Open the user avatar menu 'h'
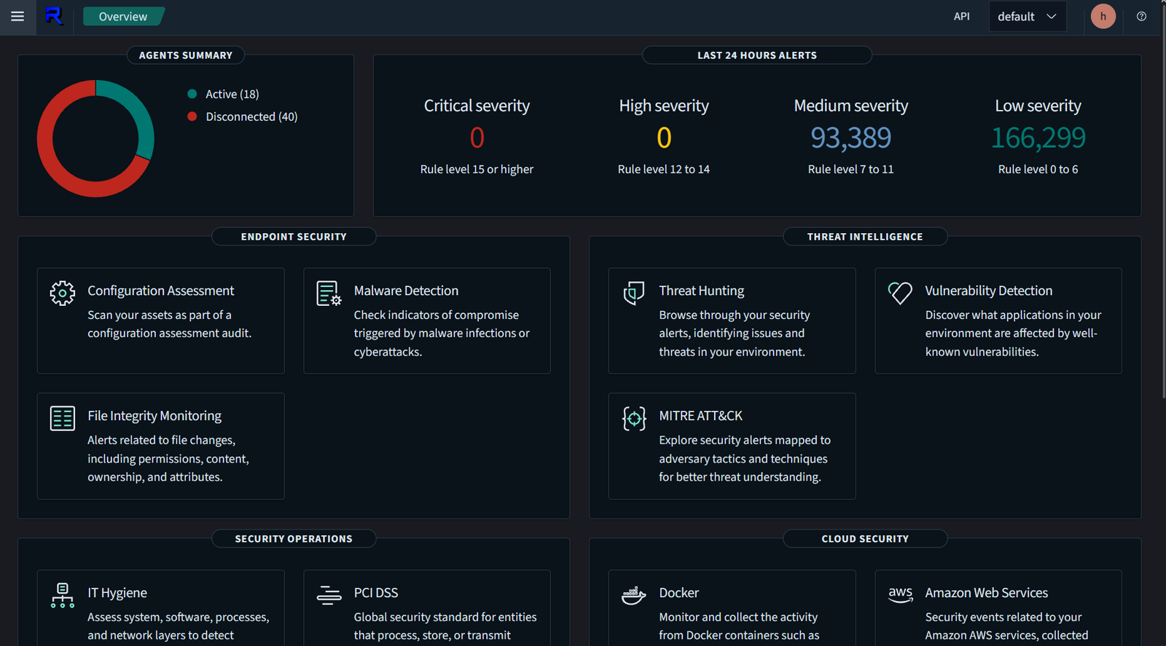The height and width of the screenshot is (646, 1166). pyautogui.click(x=1103, y=16)
